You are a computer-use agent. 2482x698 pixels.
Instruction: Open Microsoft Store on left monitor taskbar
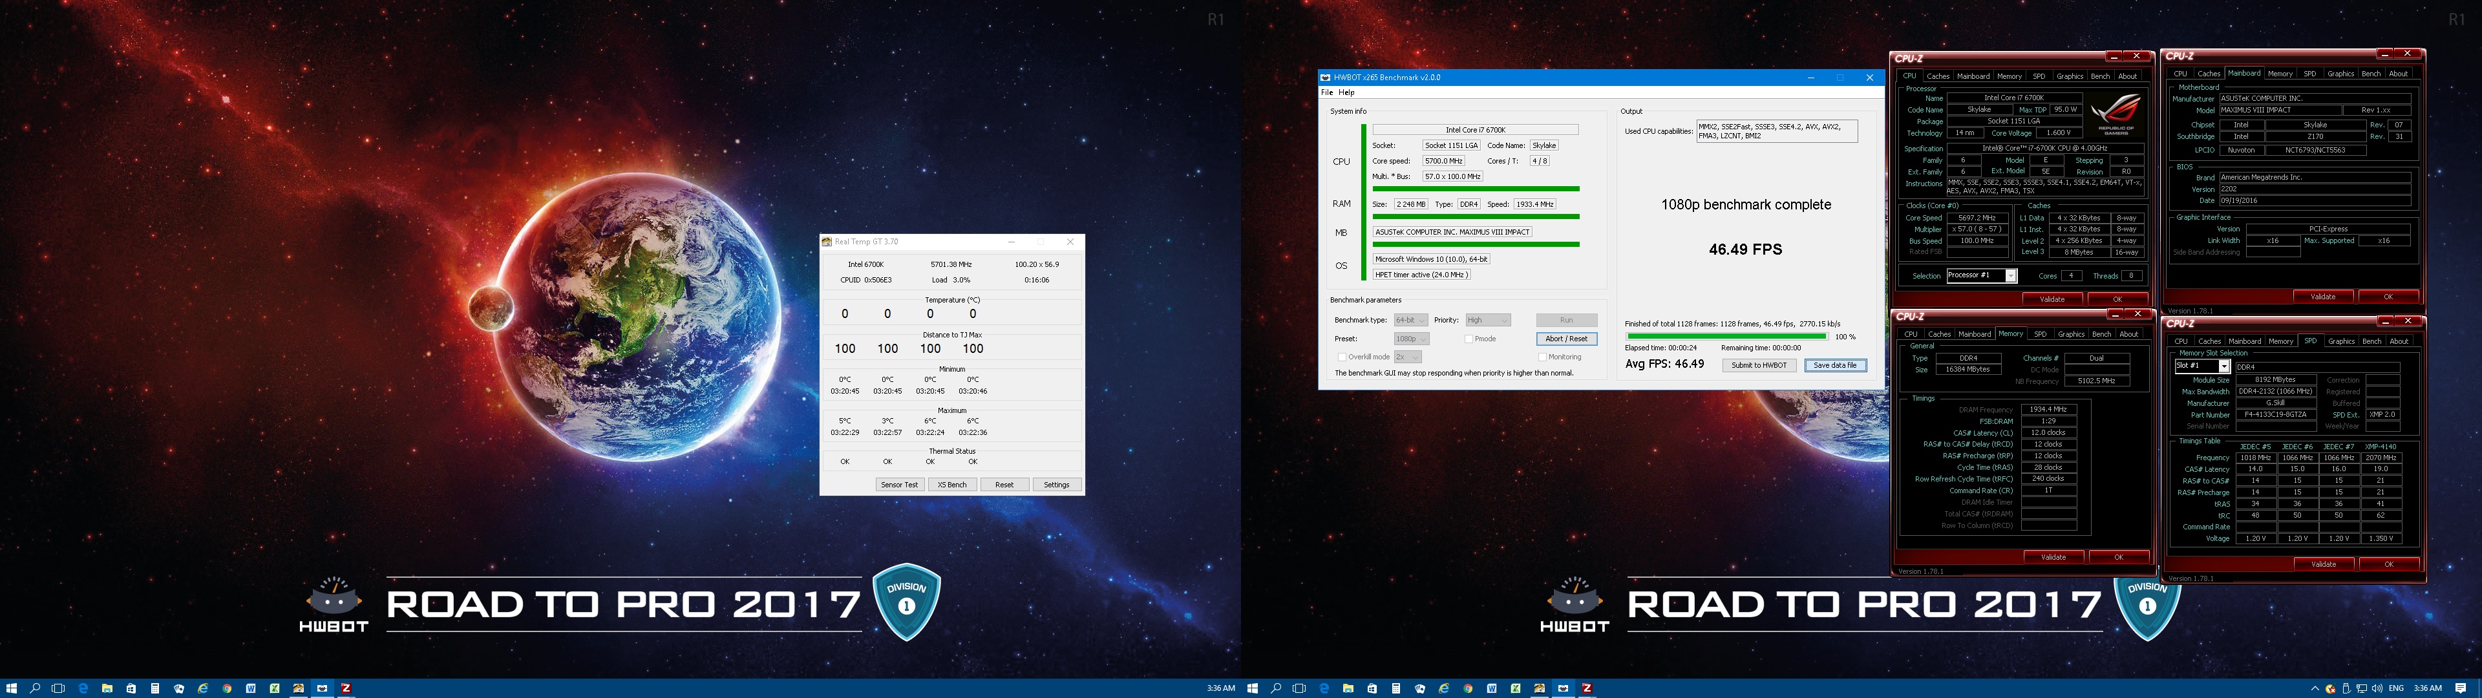point(131,688)
